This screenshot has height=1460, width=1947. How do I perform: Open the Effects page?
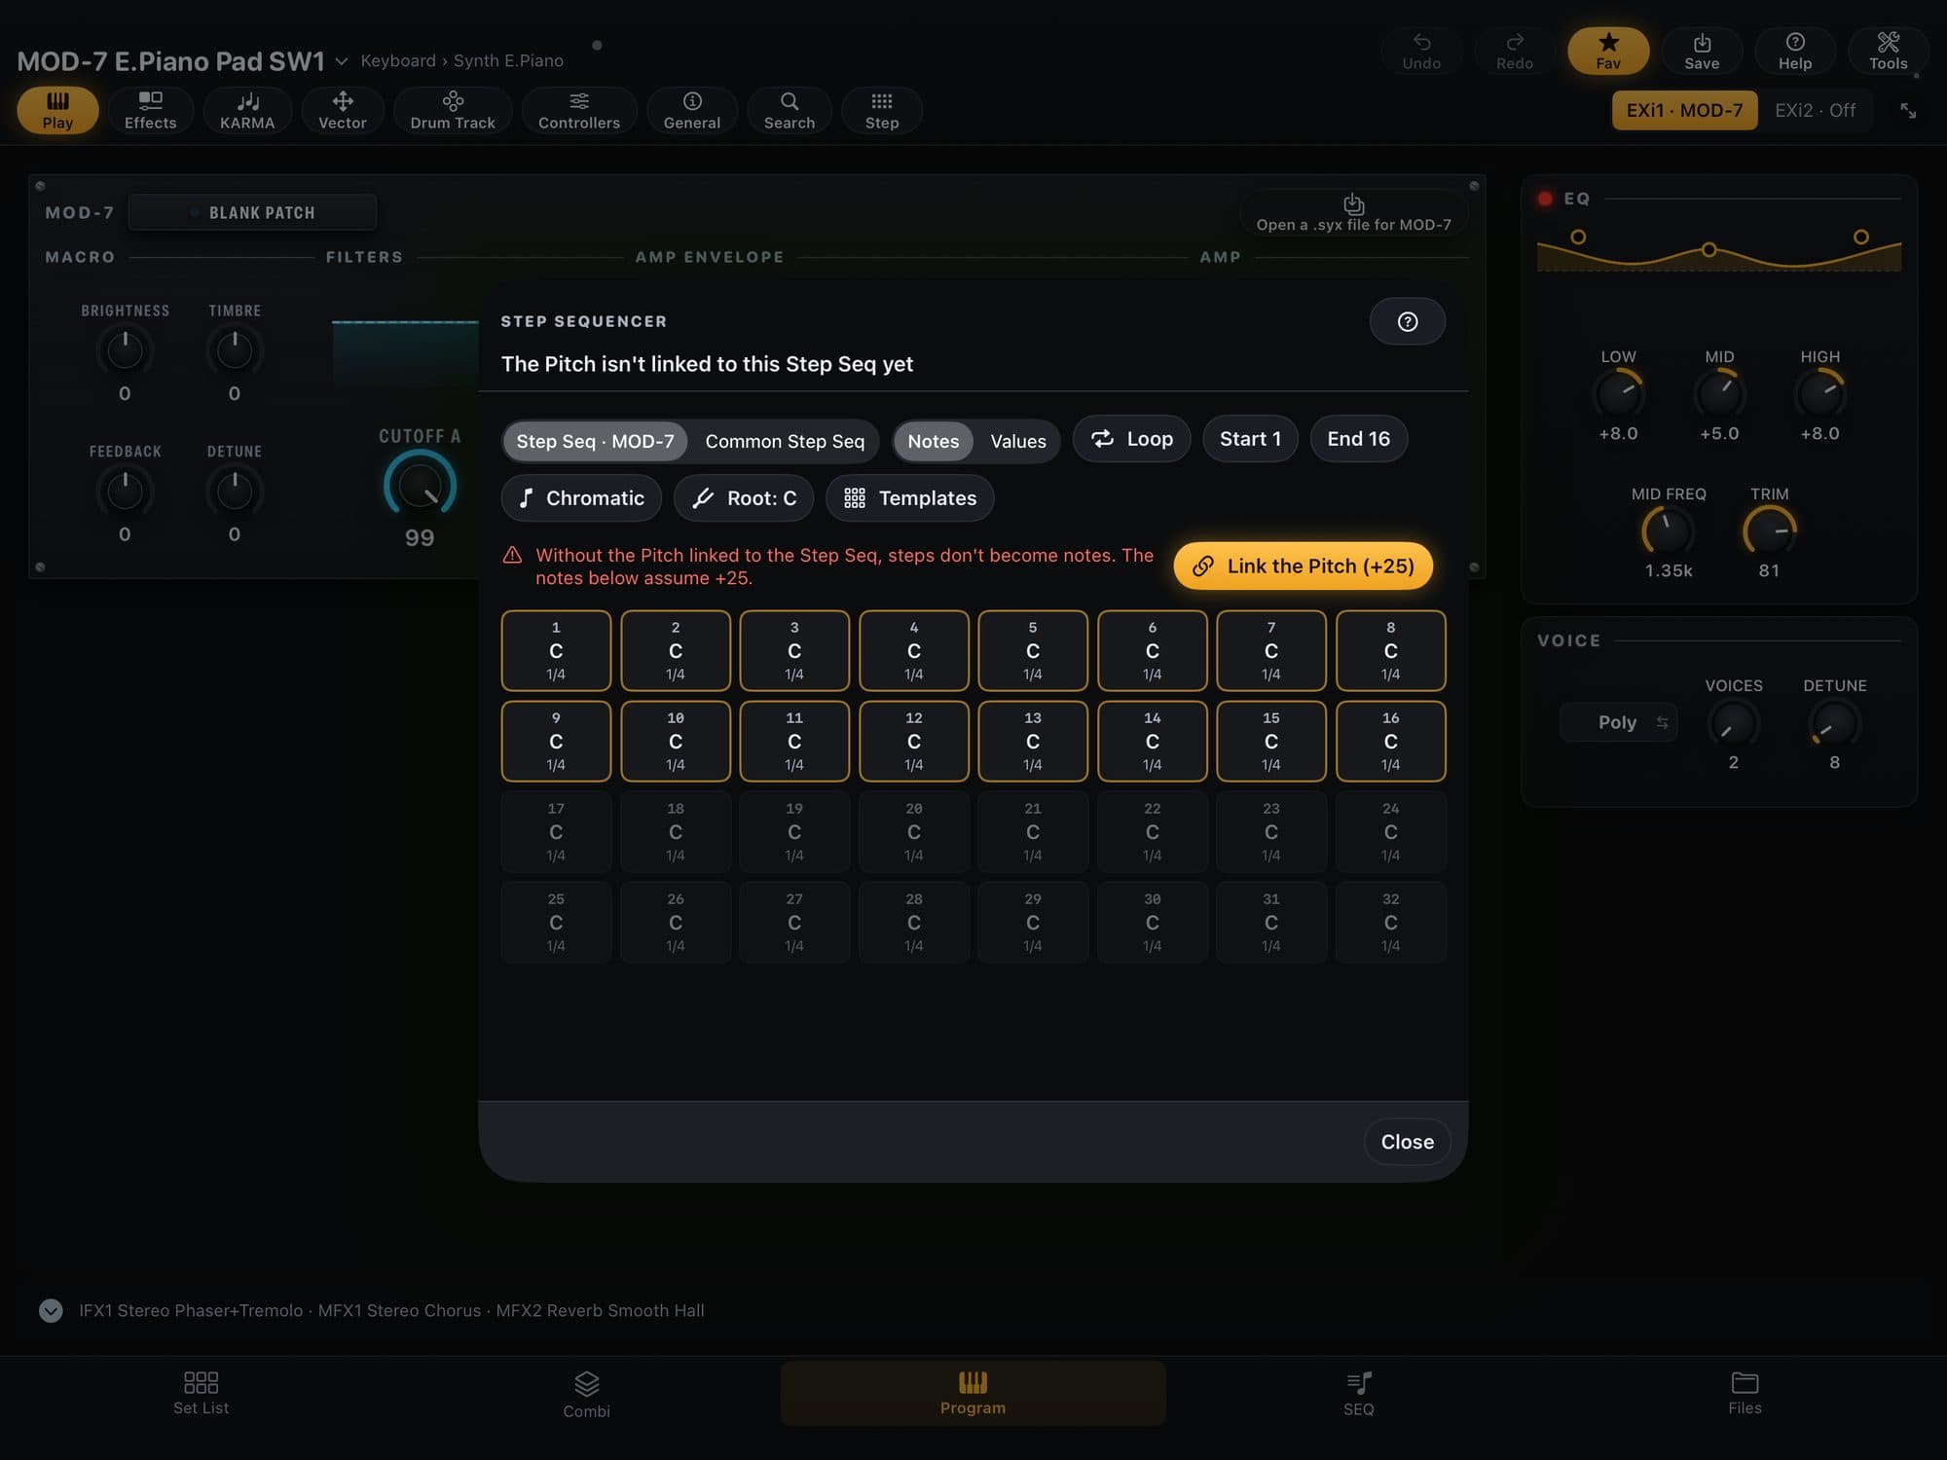pyautogui.click(x=150, y=110)
